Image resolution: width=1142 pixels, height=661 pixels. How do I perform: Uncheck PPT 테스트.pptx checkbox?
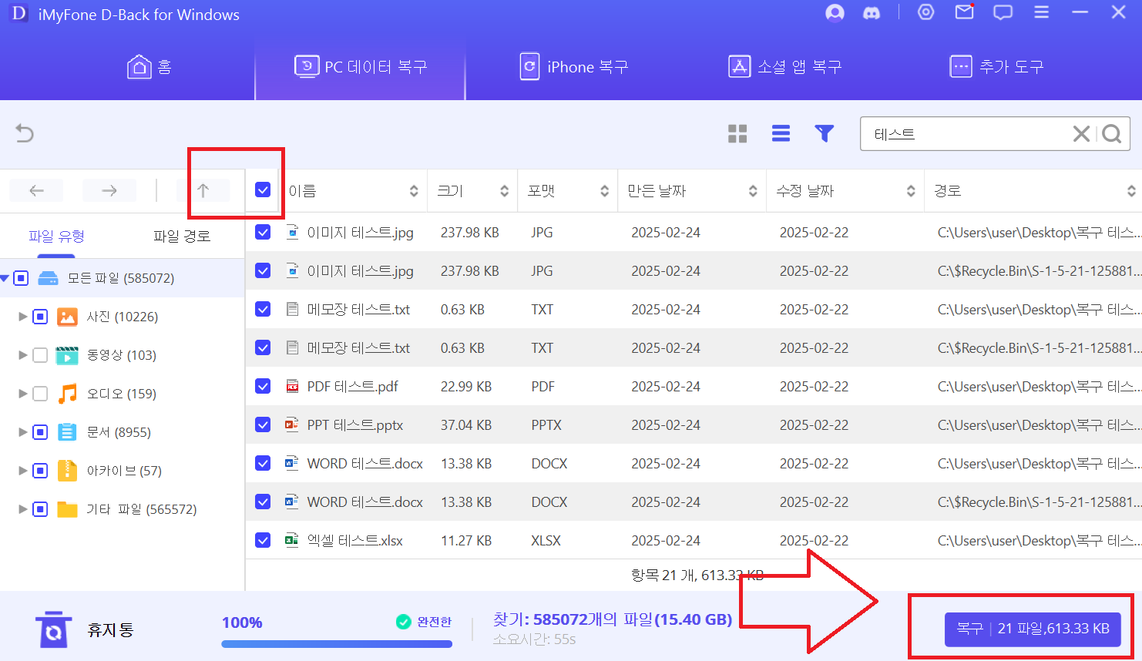[263, 424]
